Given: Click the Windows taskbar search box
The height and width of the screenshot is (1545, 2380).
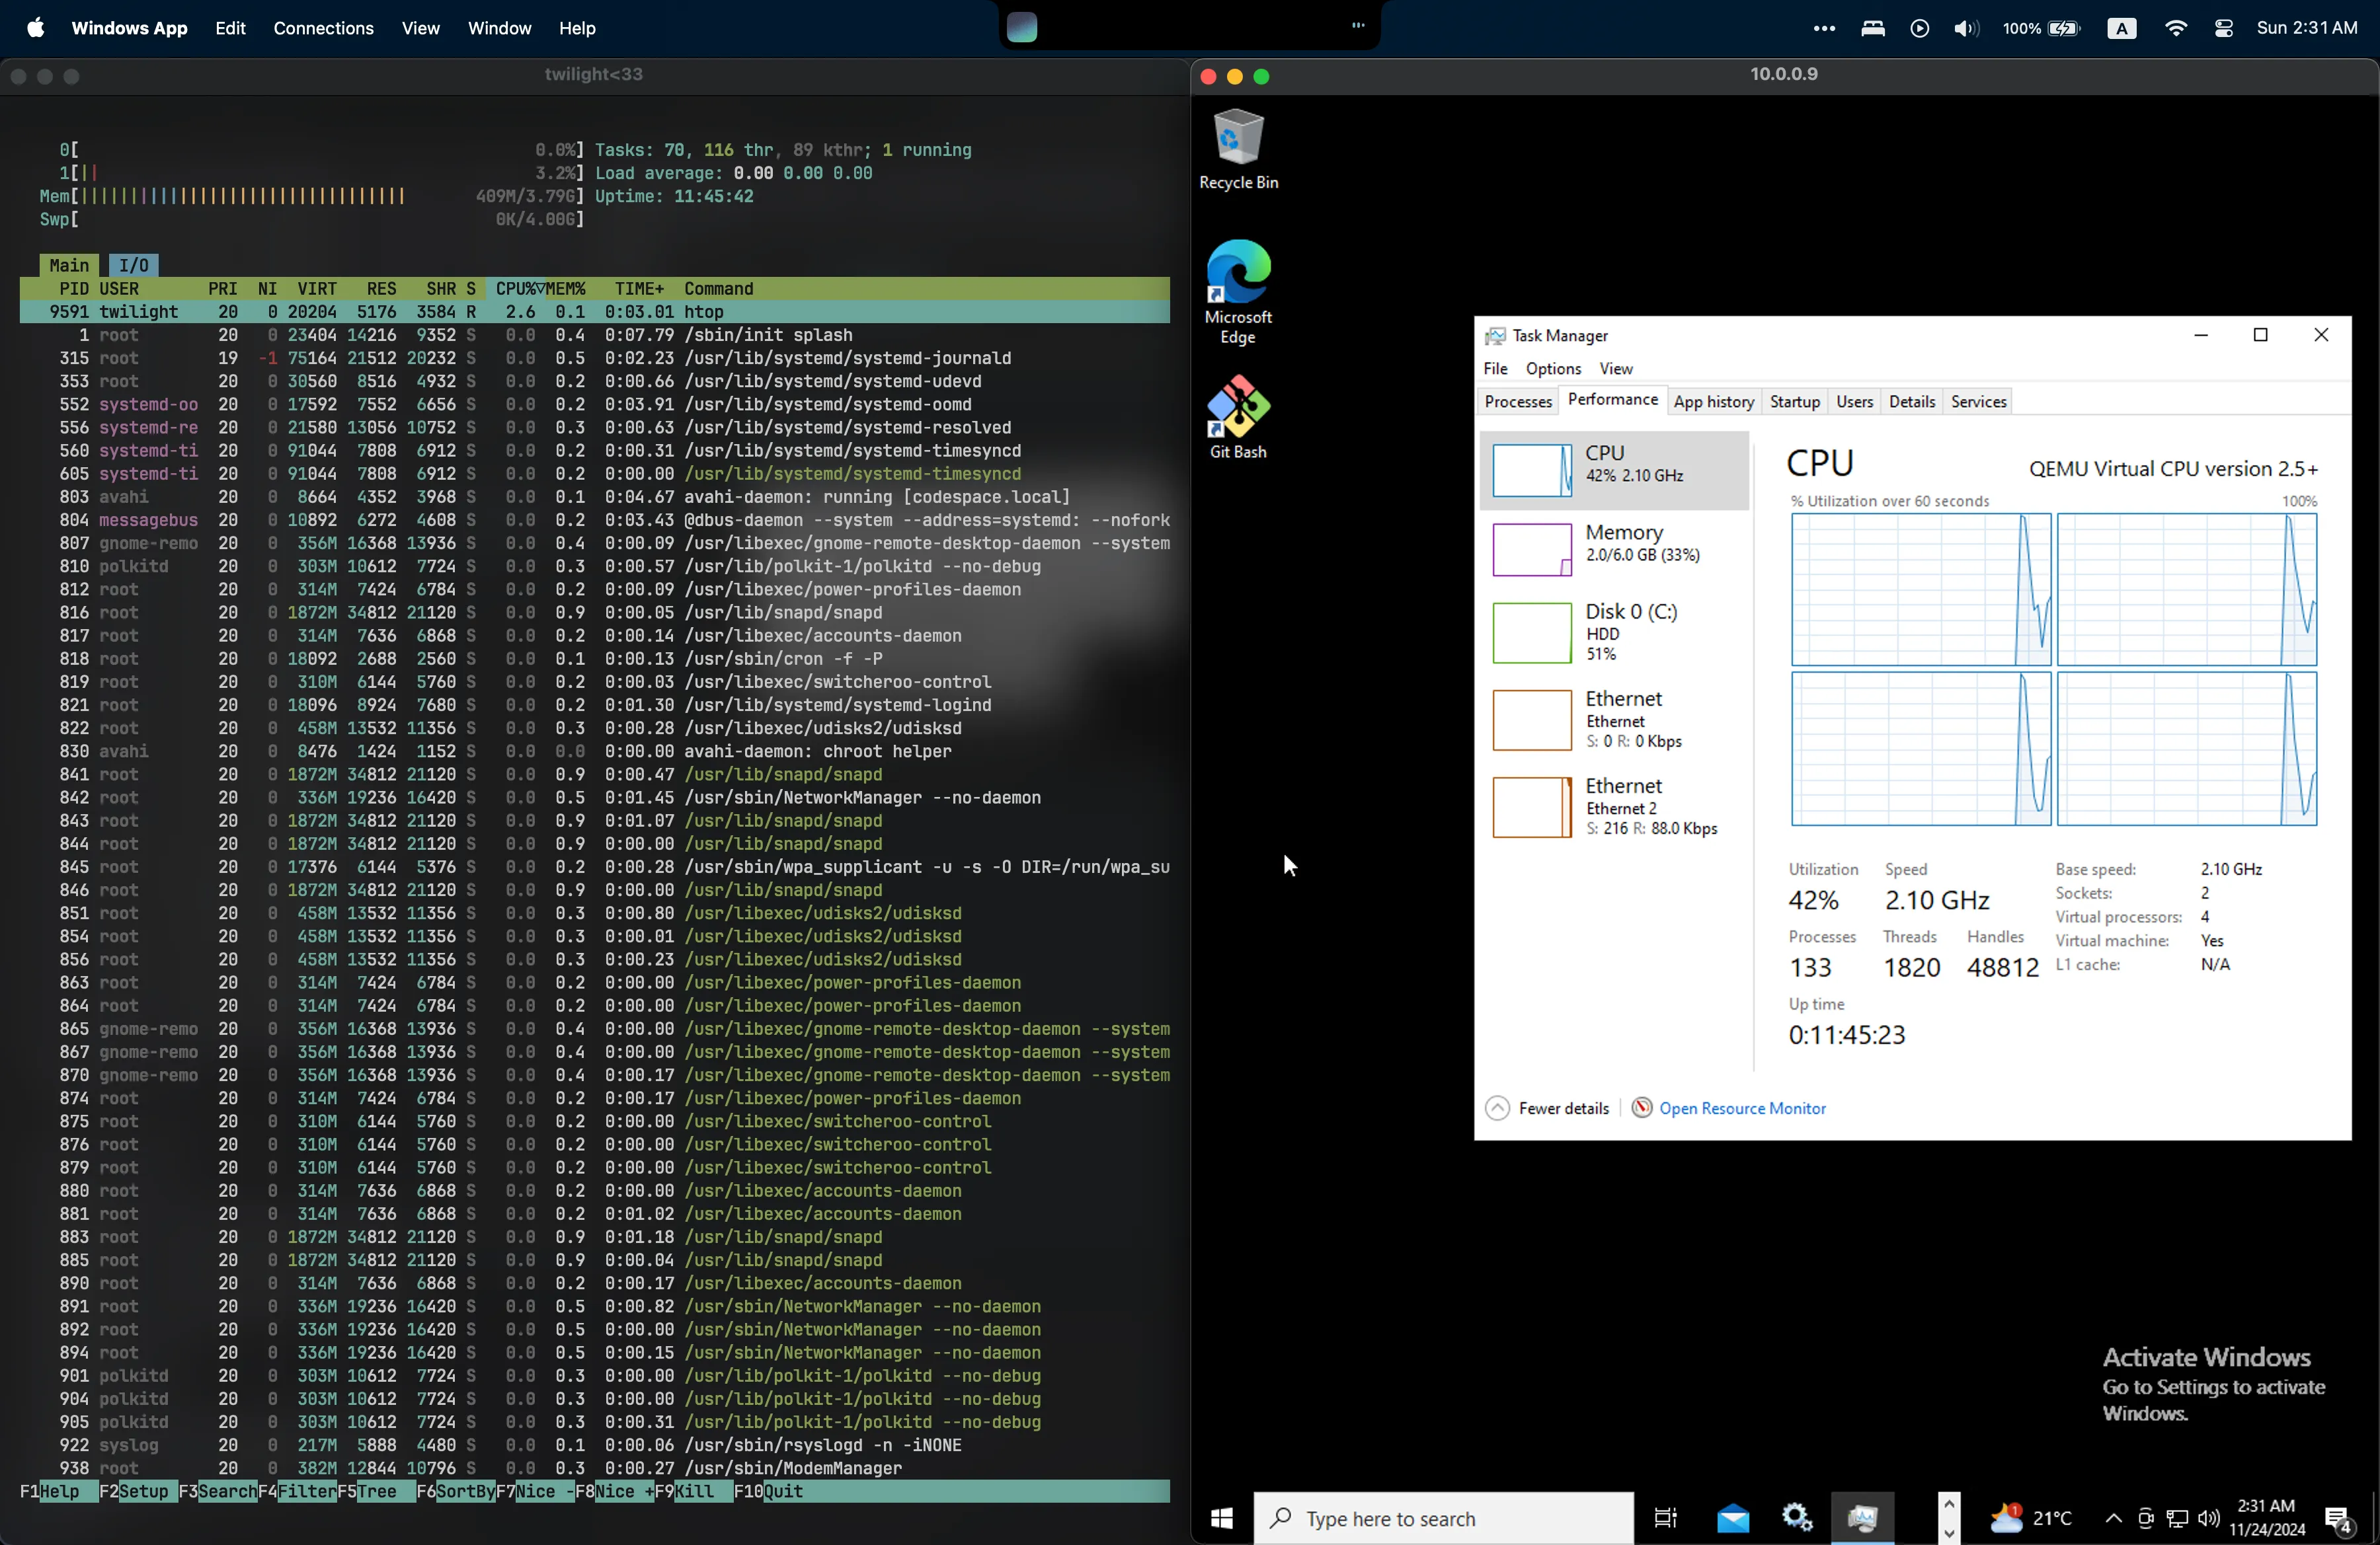Looking at the screenshot, I should click(1443, 1518).
